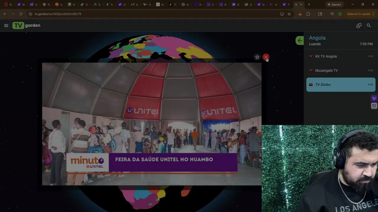The width and height of the screenshot is (378, 212).
Task: Switch to the St tab
Action: pyautogui.click(x=236, y=4)
